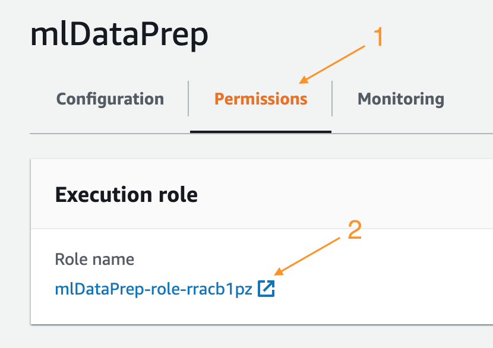Click the external link icon beside role name
Viewport: 493px width, 348px height.
266,289
